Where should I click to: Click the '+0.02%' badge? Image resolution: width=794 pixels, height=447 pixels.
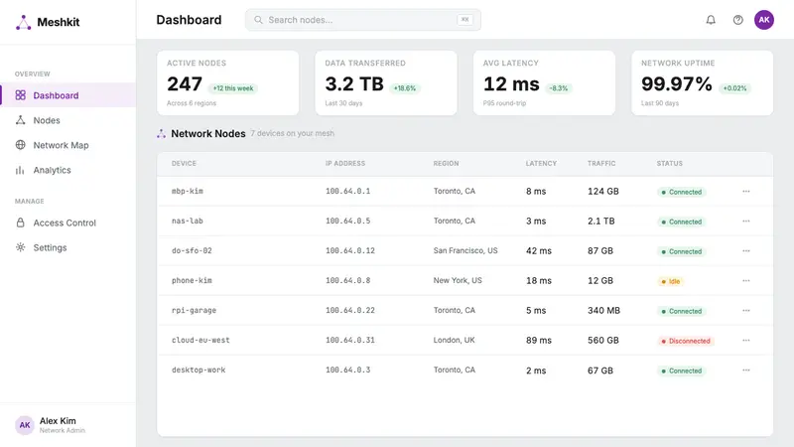click(x=734, y=88)
